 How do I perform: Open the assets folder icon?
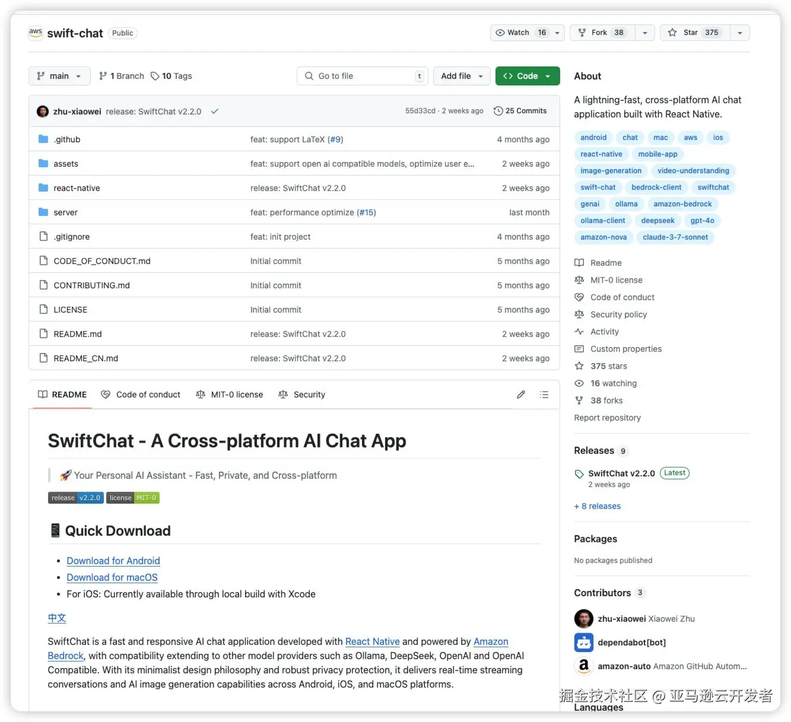tap(43, 164)
